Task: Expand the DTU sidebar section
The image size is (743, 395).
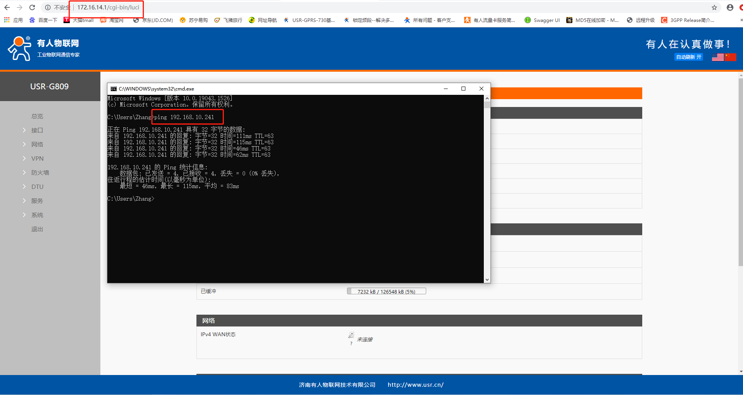Action: pos(37,187)
